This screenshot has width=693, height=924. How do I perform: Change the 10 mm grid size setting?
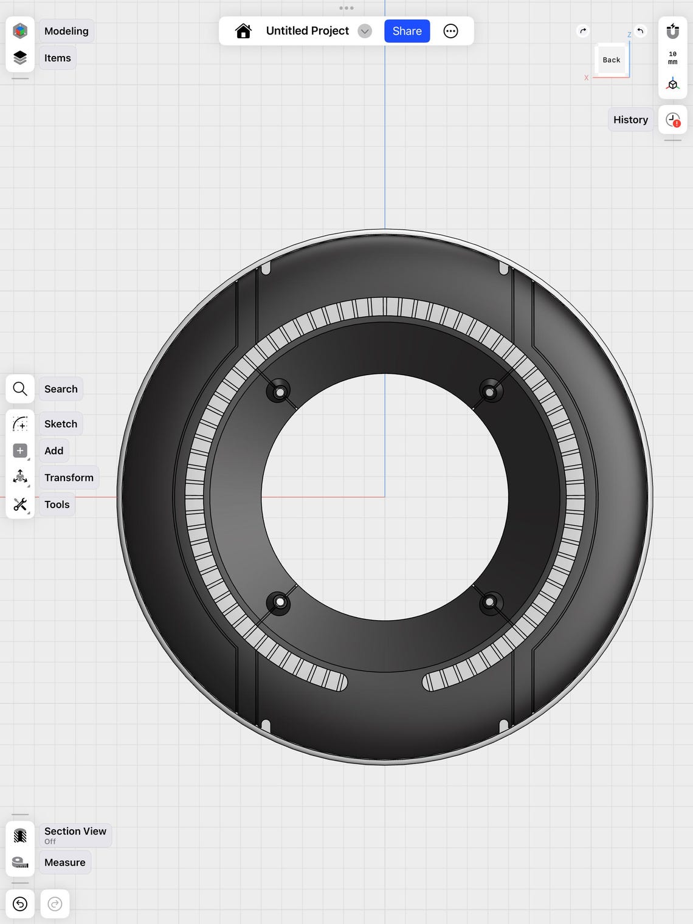(673, 58)
